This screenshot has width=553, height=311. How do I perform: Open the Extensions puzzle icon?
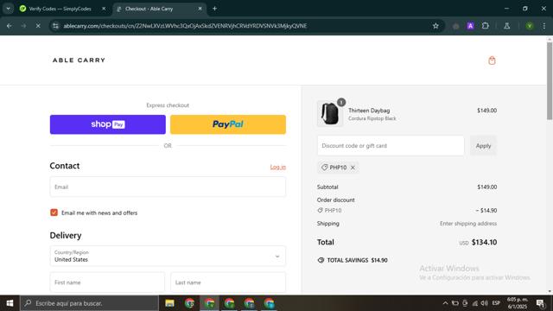[x=486, y=26]
